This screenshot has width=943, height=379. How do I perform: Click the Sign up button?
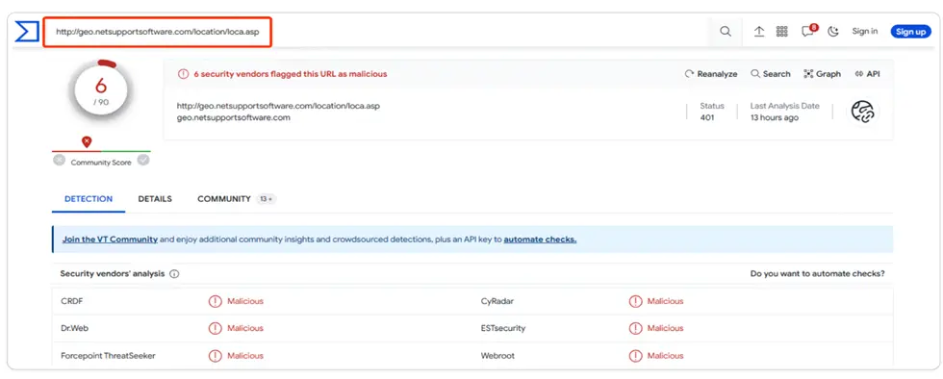(x=910, y=32)
